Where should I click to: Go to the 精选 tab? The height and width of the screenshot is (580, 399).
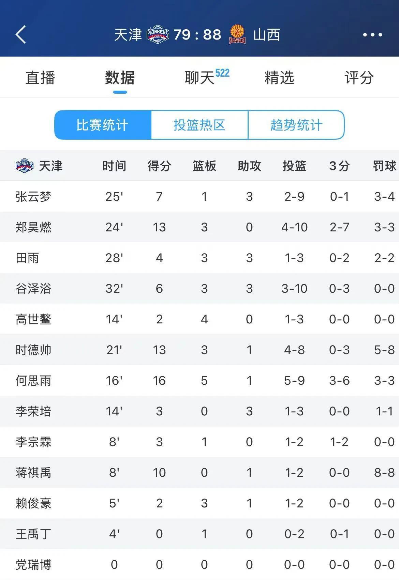(x=279, y=78)
